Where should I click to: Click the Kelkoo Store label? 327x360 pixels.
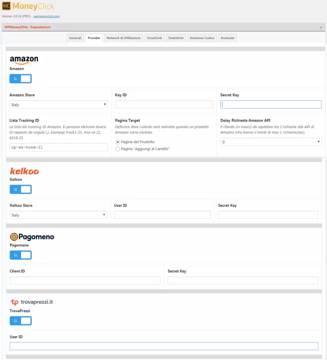pyautogui.click(x=21, y=205)
